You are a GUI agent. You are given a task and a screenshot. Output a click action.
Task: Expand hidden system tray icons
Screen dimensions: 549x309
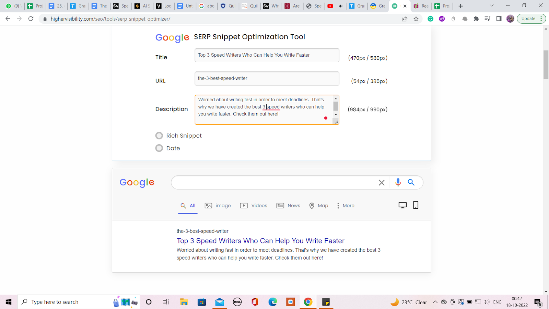point(435,302)
